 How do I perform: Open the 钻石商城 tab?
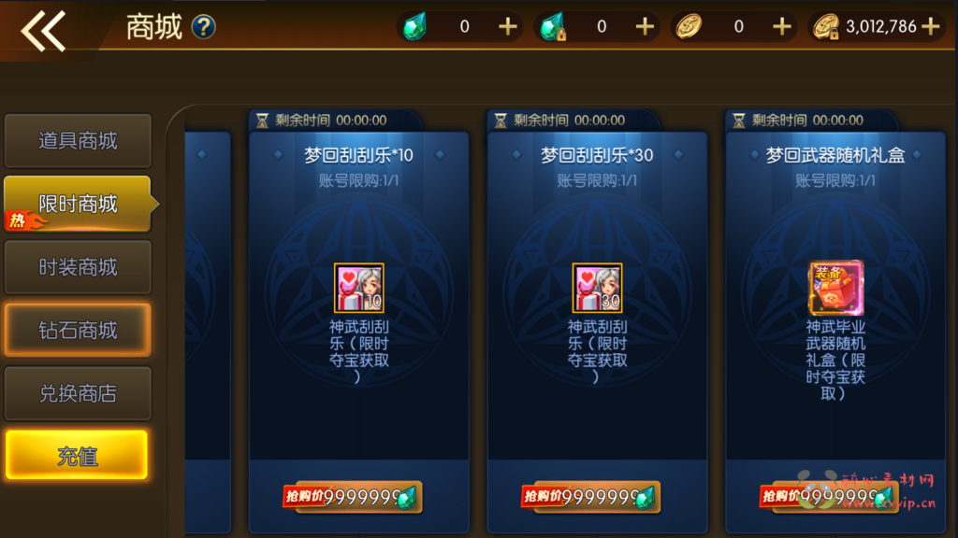click(x=78, y=330)
